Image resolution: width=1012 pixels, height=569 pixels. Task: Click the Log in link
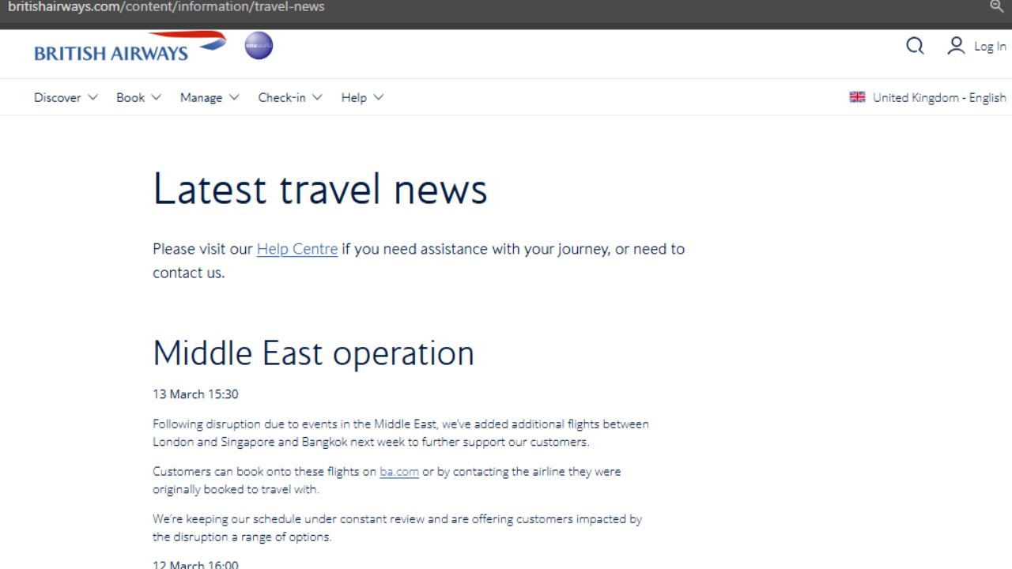click(x=990, y=47)
